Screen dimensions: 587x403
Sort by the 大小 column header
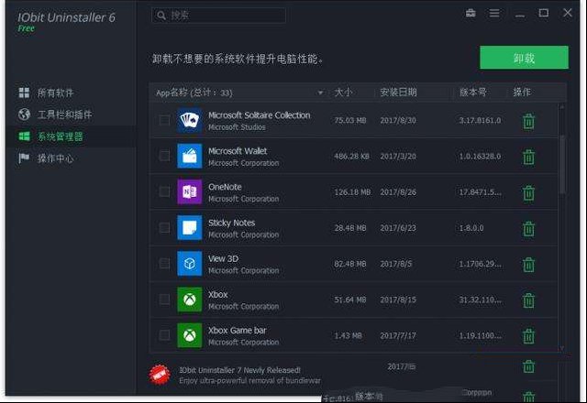coord(343,92)
